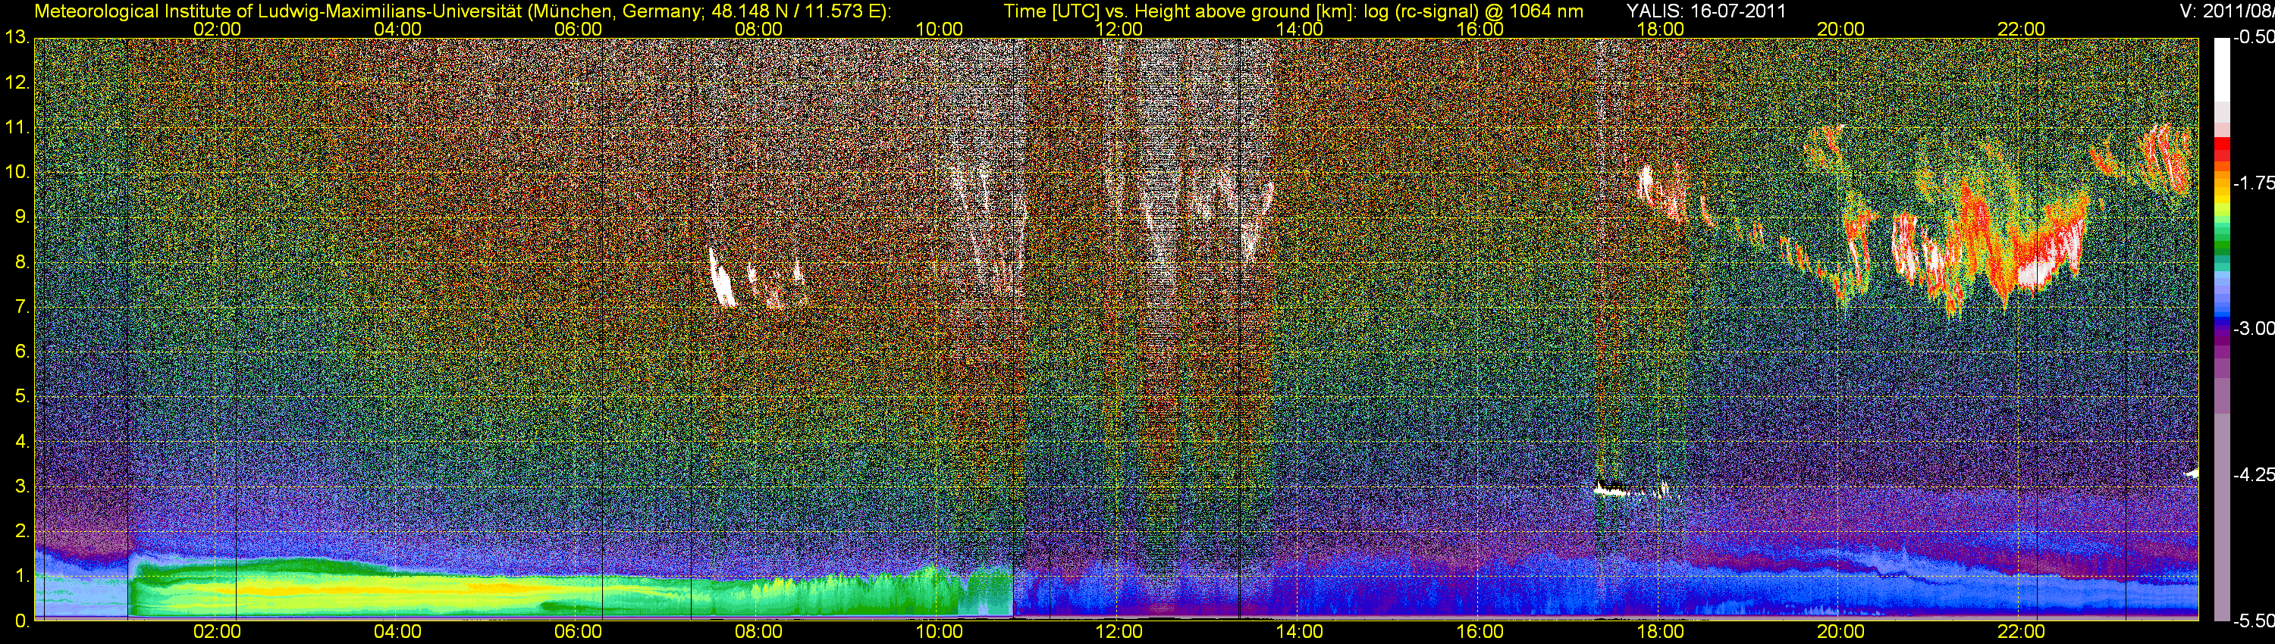Click 04:00 on the upper time axis
This screenshot has width=2275, height=644.
coord(397,29)
